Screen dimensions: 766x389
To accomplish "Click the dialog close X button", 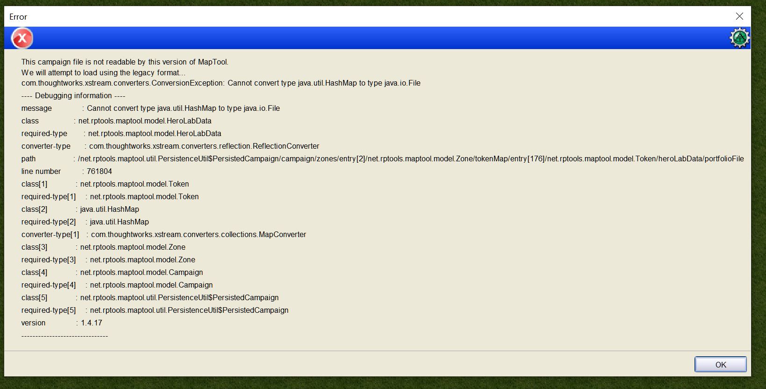I will [x=739, y=16].
